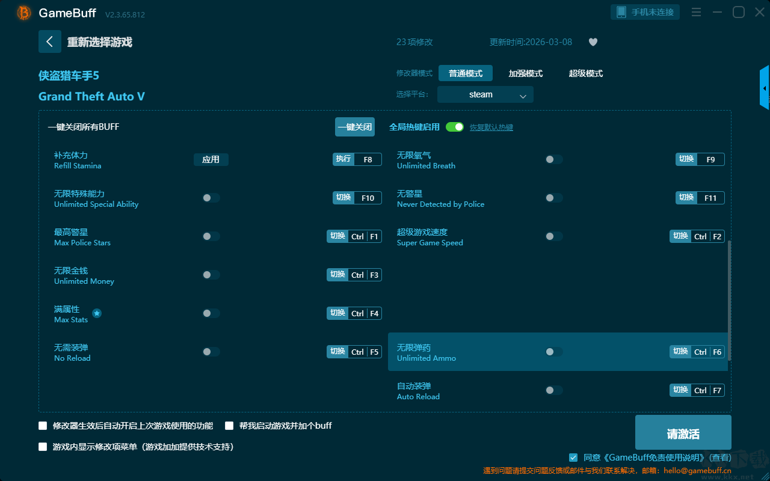Toggle Never Detected by Police
The width and height of the screenshot is (770, 481).
(554, 198)
